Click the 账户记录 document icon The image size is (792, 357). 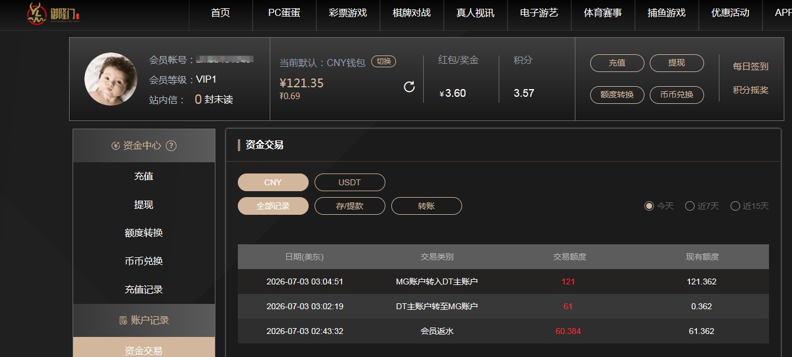123,320
